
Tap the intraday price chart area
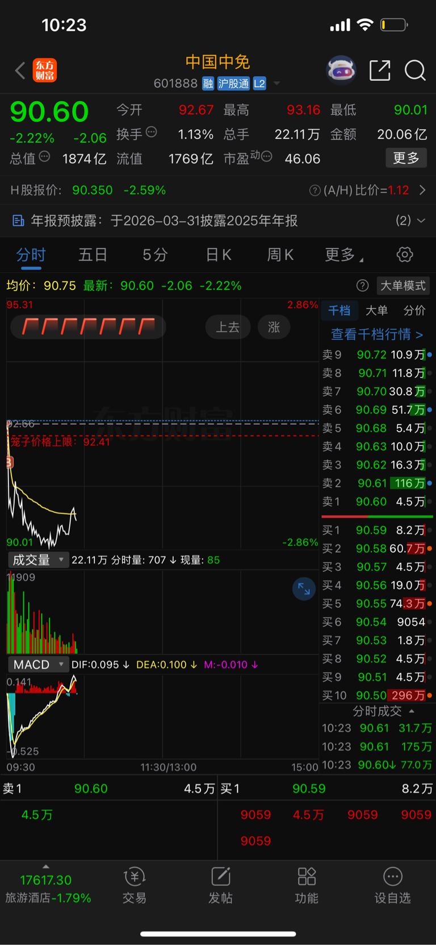point(162,424)
